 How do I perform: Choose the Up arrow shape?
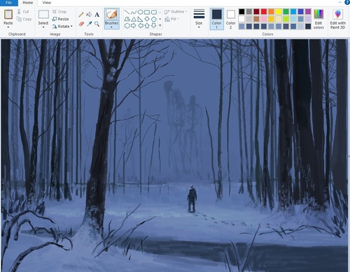pyautogui.click(x=147, y=26)
